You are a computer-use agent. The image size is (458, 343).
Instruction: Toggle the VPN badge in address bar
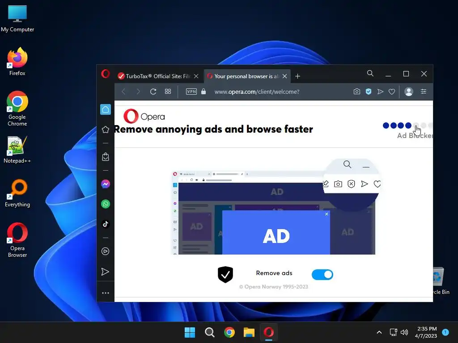(x=191, y=92)
